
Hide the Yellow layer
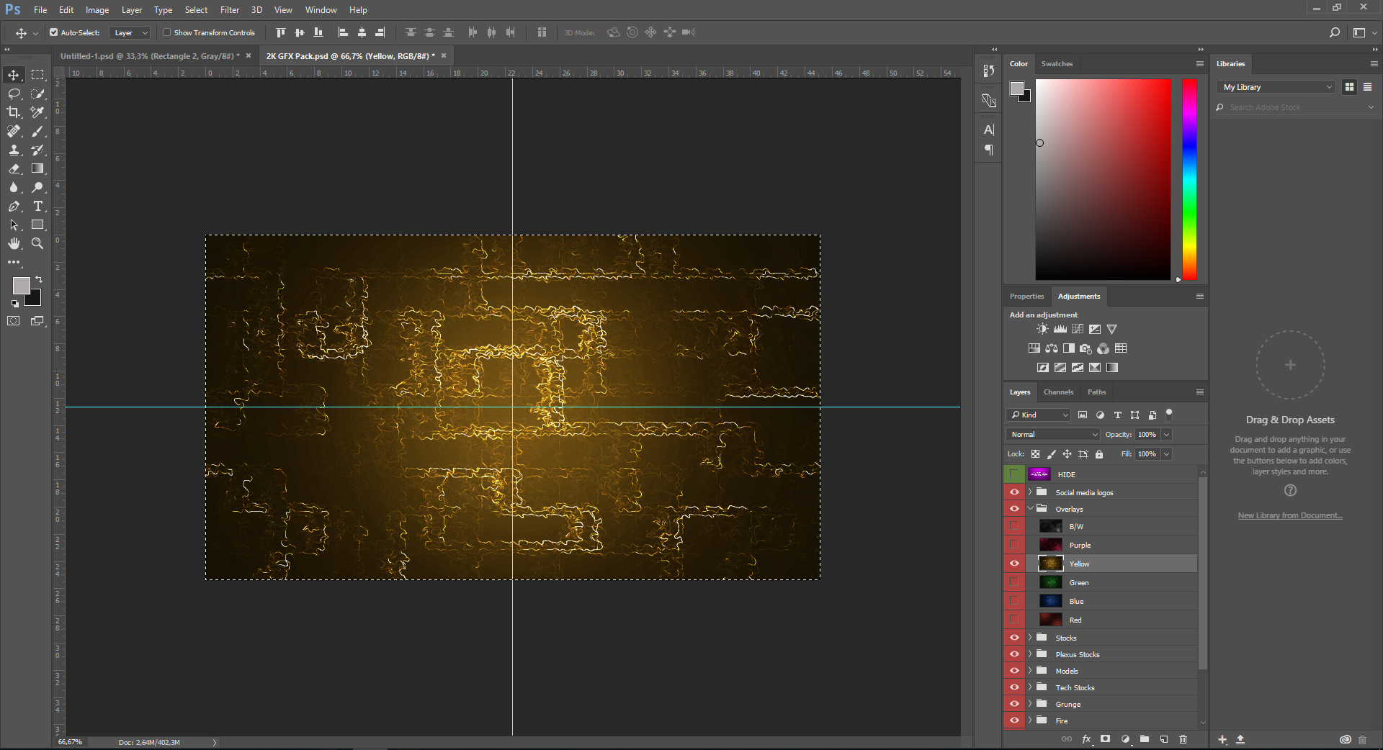point(1014,564)
